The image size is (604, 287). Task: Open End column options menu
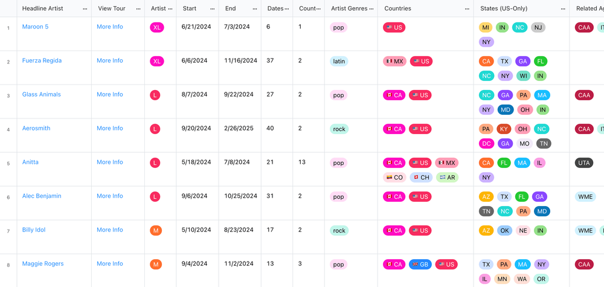[255, 8]
